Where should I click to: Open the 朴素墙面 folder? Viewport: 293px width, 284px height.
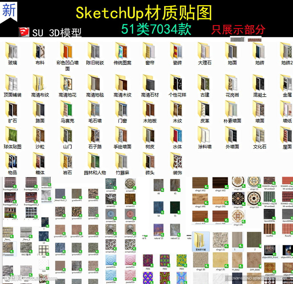pyautogui.click(x=232, y=109)
